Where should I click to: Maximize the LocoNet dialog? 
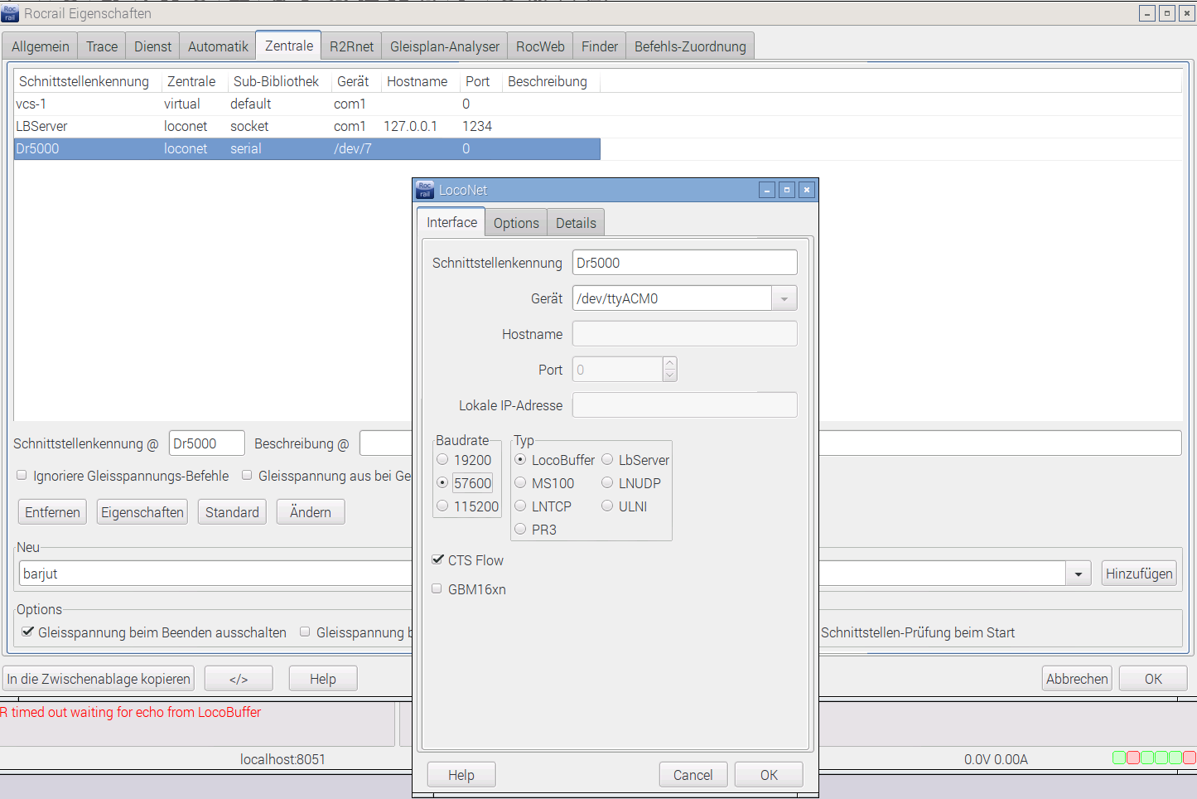pos(787,190)
